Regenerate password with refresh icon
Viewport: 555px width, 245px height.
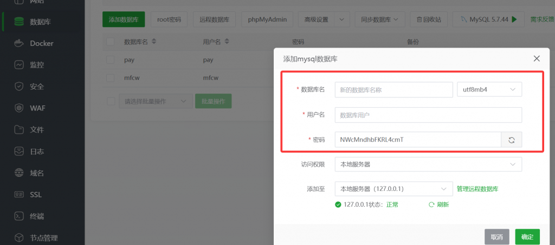[511, 140]
